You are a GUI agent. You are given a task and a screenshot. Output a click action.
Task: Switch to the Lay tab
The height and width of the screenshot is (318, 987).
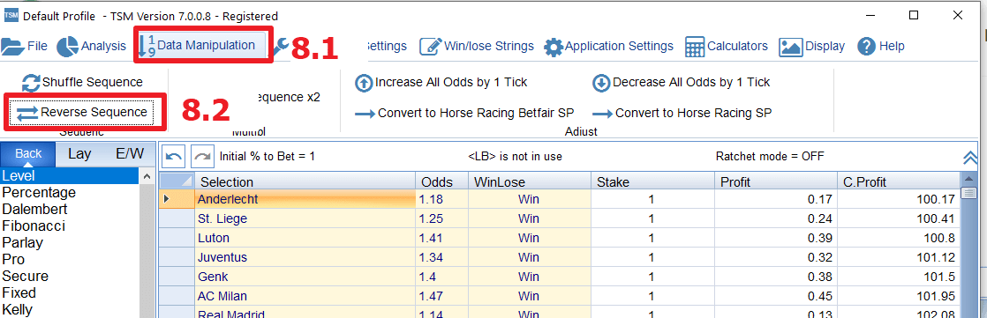(79, 154)
